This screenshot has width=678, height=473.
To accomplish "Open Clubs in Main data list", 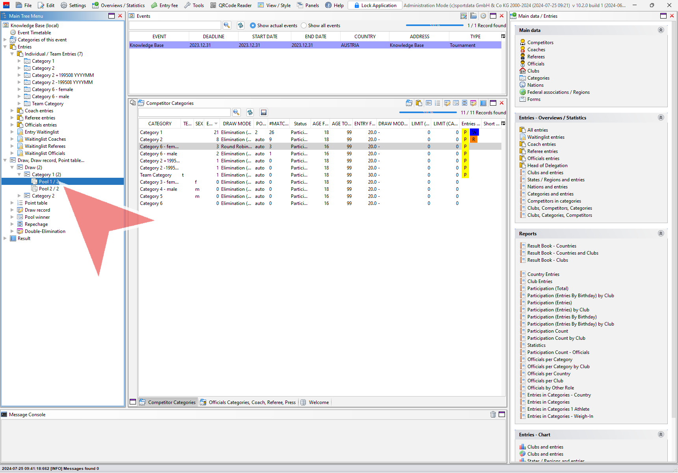I will pyautogui.click(x=533, y=71).
